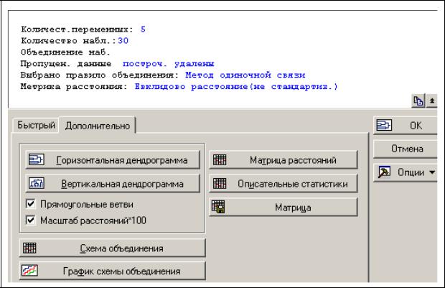Switch to the Быстрый tab

(x=36, y=125)
